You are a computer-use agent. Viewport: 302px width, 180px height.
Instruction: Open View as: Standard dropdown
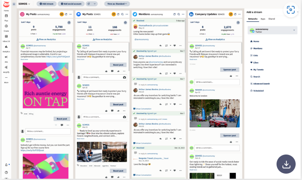(x=117, y=4)
